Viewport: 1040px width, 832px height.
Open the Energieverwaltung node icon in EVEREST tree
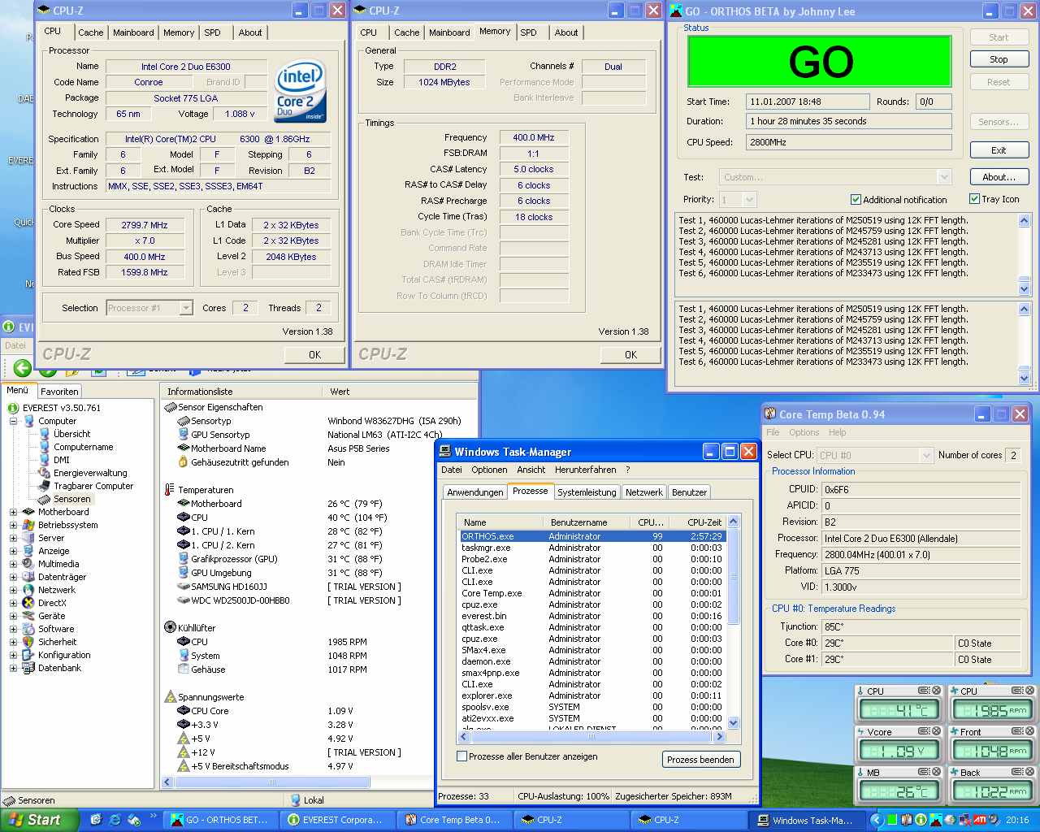click(45, 473)
